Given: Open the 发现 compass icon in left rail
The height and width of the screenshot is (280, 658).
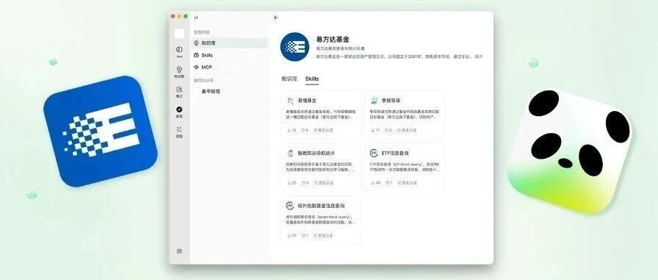Looking at the screenshot, I should (179, 112).
